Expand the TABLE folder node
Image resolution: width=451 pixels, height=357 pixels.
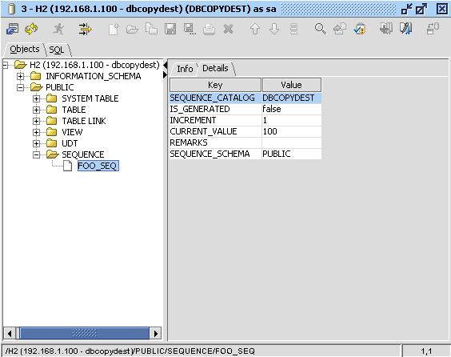coord(36,110)
